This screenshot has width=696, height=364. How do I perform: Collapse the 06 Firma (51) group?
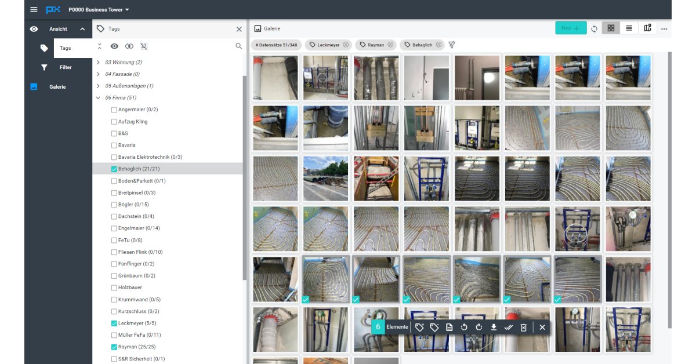click(x=98, y=98)
